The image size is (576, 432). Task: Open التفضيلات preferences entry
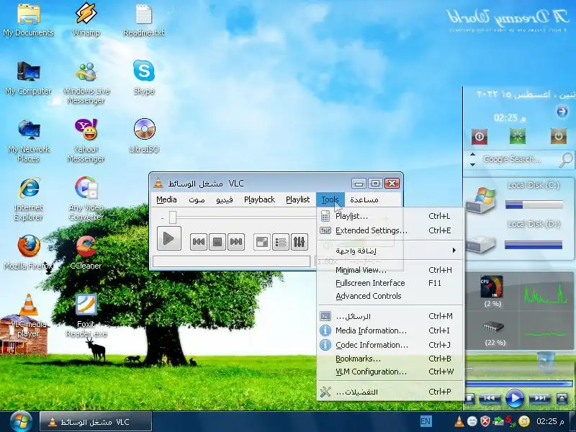tap(390, 392)
